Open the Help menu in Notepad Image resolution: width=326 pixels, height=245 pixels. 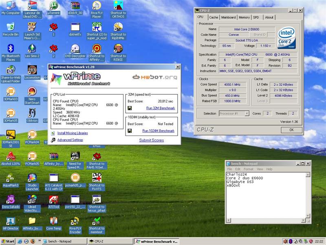point(269,169)
